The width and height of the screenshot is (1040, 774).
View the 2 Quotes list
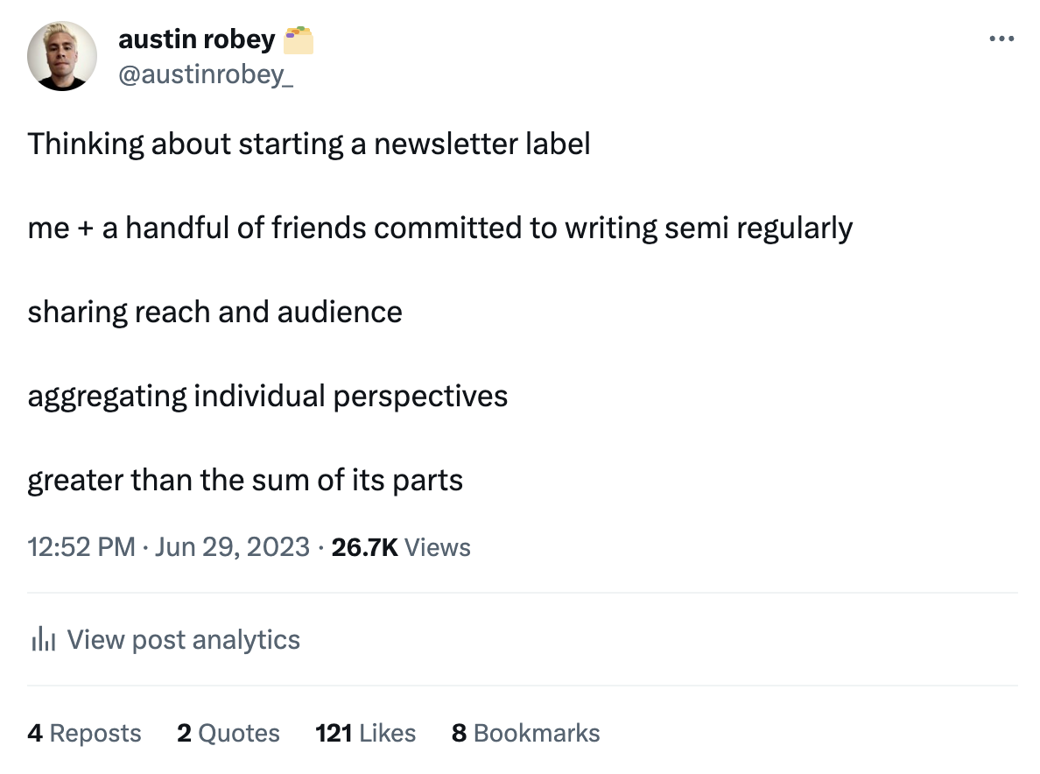[x=228, y=733]
